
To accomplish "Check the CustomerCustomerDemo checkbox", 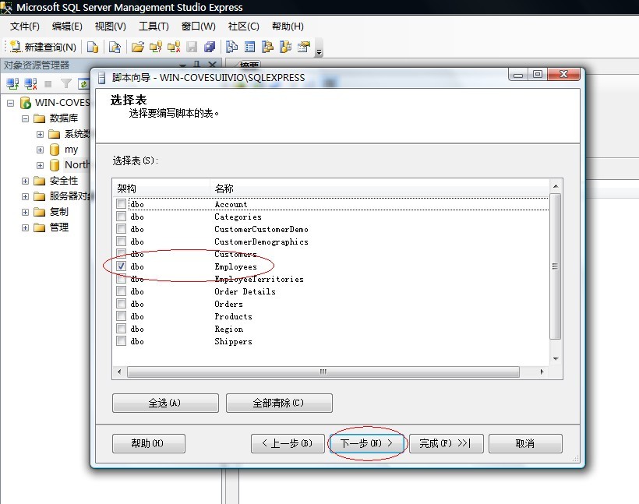I will [x=121, y=228].
